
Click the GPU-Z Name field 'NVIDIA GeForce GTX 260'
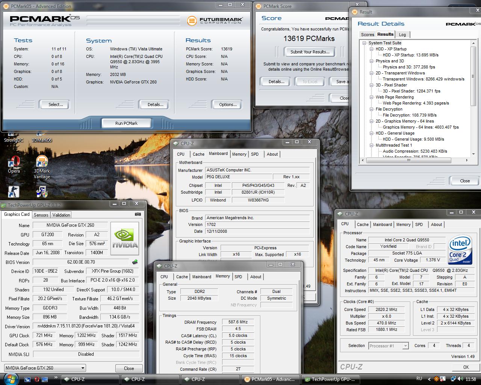pos(70,225)
